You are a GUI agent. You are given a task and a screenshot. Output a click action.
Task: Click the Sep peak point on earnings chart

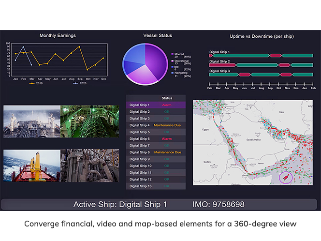(x=79, y=46)
